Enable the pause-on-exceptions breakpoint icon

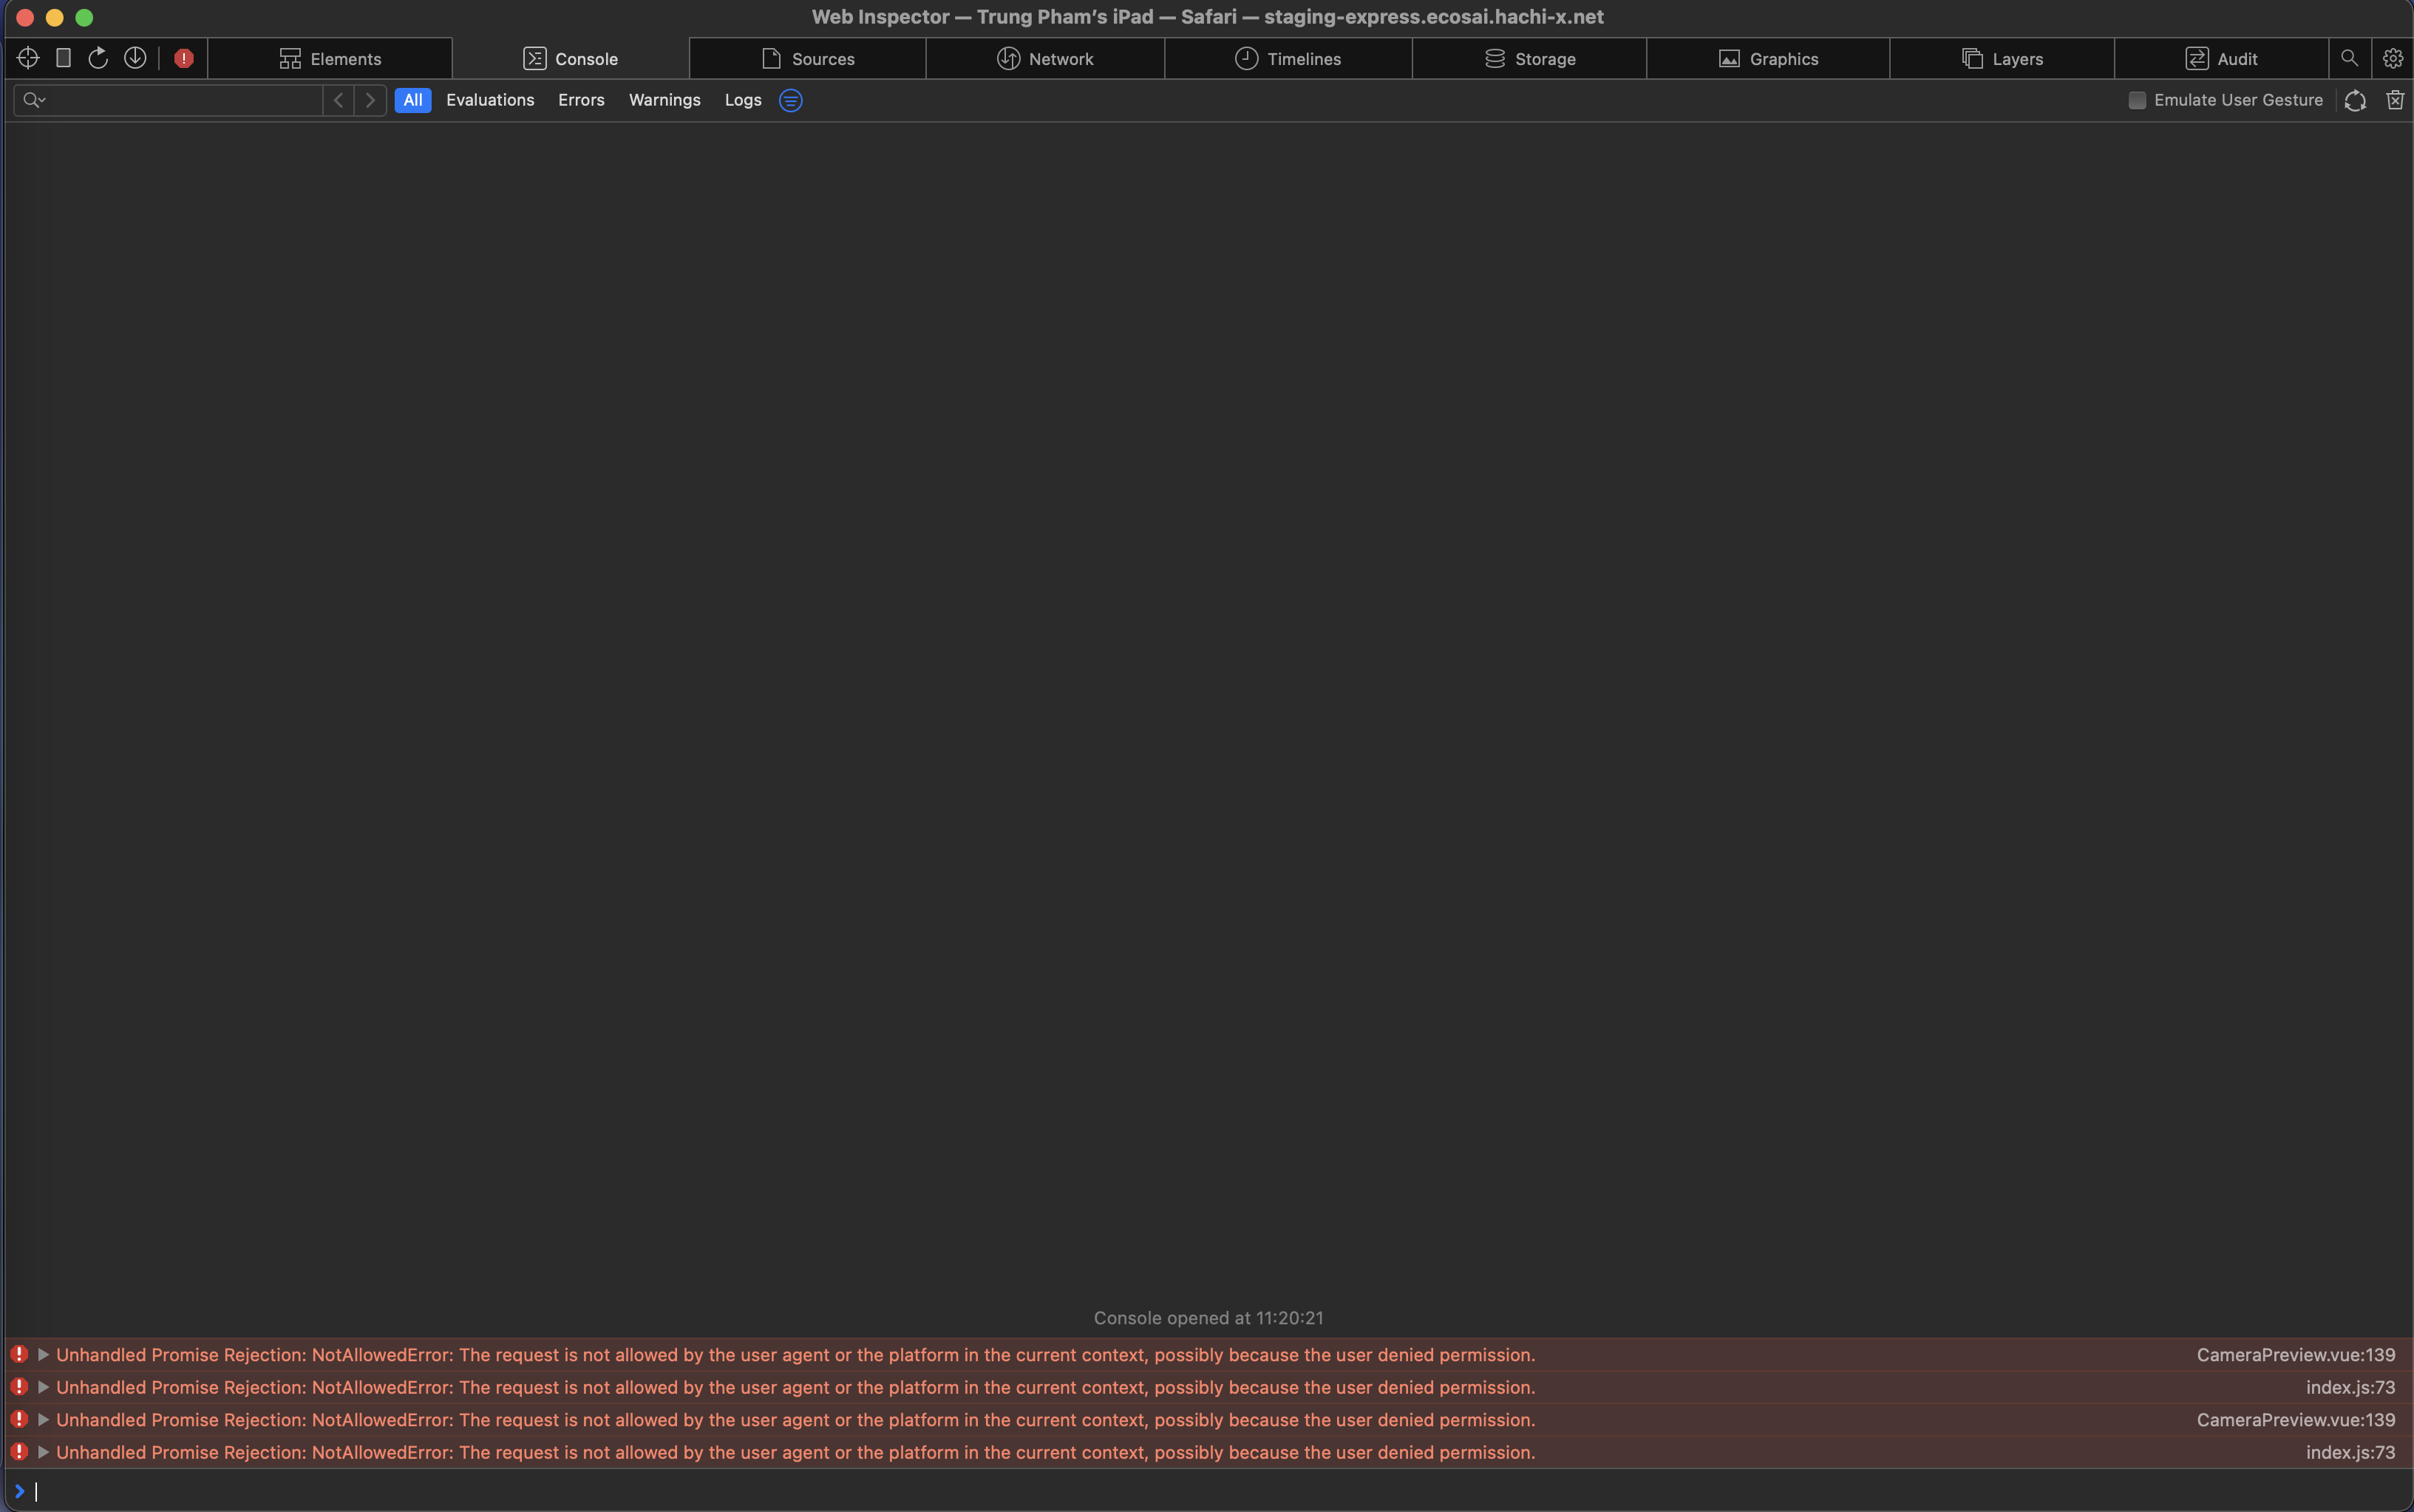[x=183, y=58]
